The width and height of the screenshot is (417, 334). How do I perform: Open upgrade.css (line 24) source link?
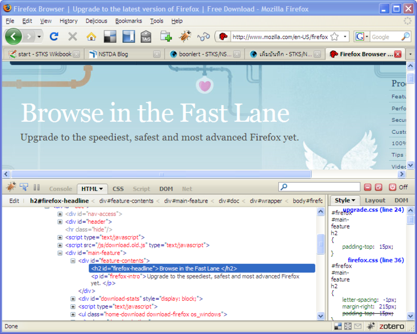[373, 210]
